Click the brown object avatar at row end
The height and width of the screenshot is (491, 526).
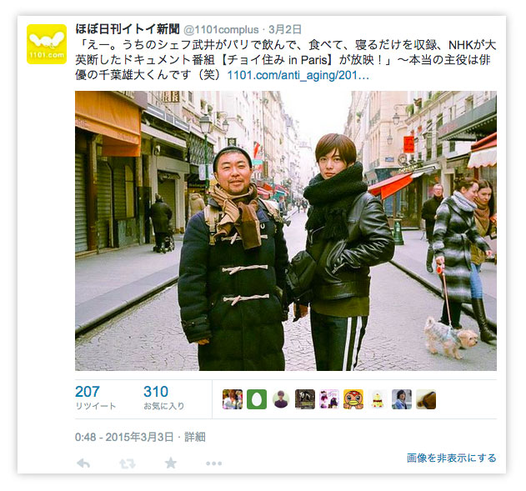pos(426,399)
